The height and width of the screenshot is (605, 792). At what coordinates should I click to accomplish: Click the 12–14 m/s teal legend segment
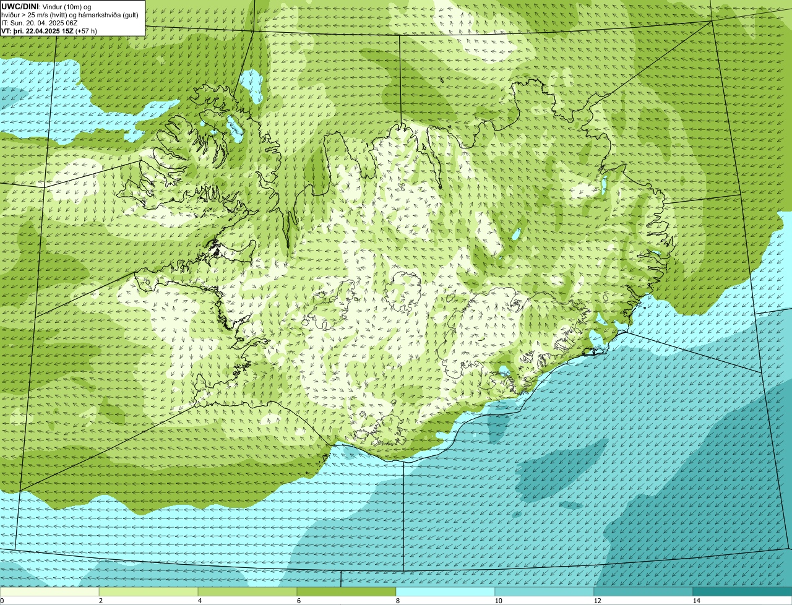point(643,592)
